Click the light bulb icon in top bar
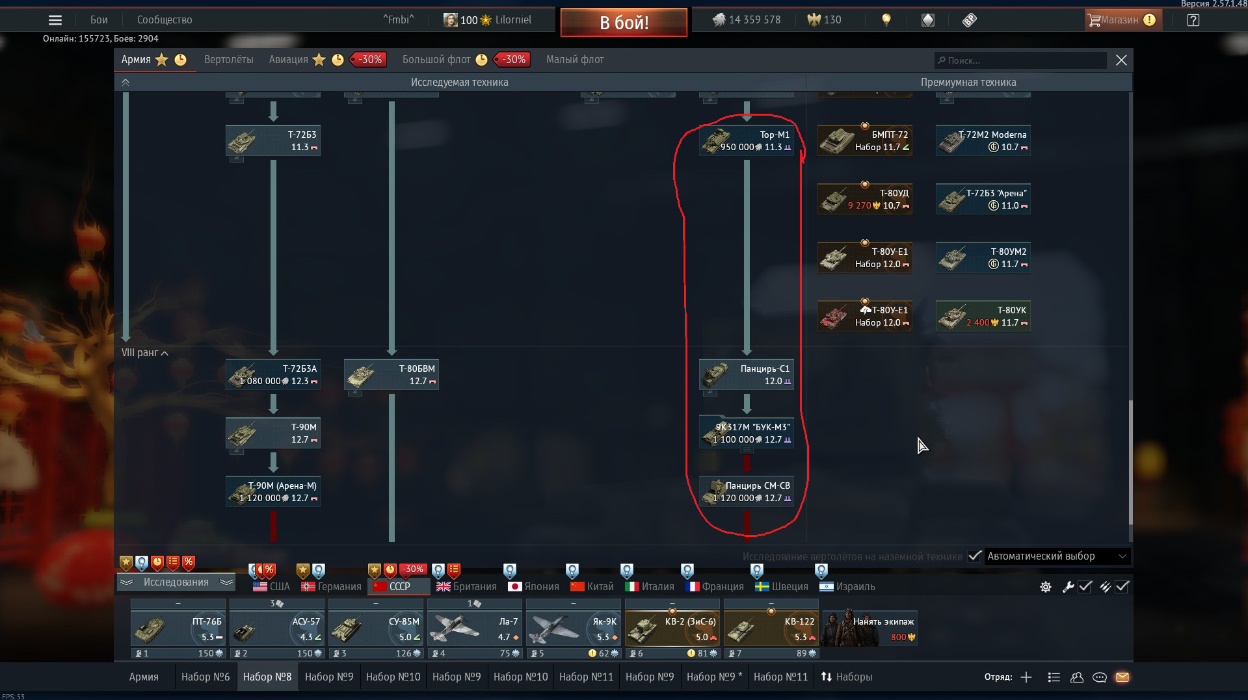The height and width of the screenshot is (700, 1248). coord(886,20)
